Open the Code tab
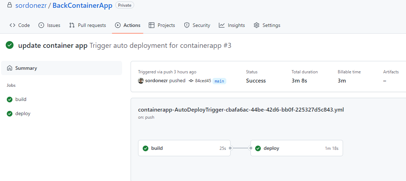The width and height of the screenshot is (406, 181). point(20,25)
